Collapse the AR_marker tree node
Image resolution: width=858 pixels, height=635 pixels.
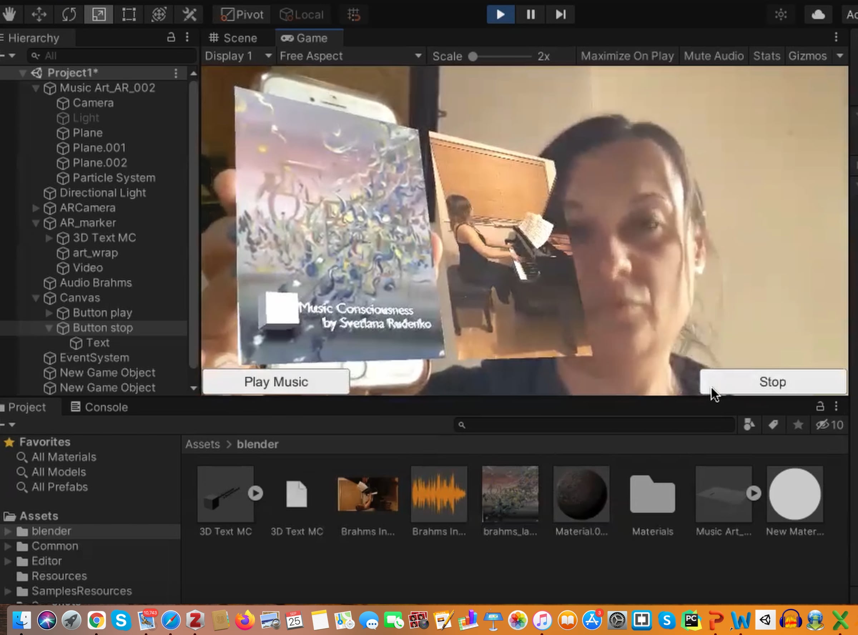(36, 223)
